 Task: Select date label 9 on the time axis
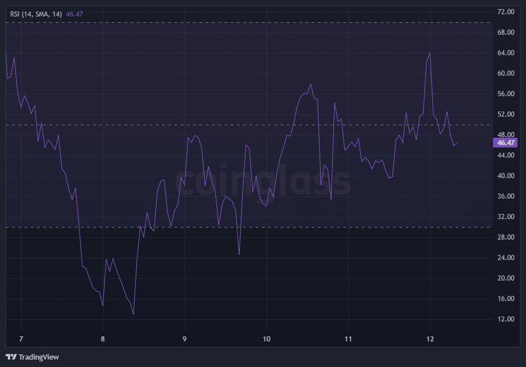[185, 339]
